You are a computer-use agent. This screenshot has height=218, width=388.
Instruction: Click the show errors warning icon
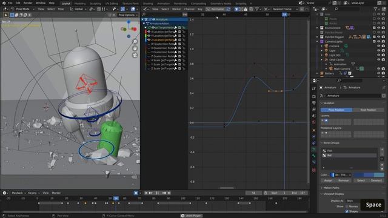click(x=246, y=9)
